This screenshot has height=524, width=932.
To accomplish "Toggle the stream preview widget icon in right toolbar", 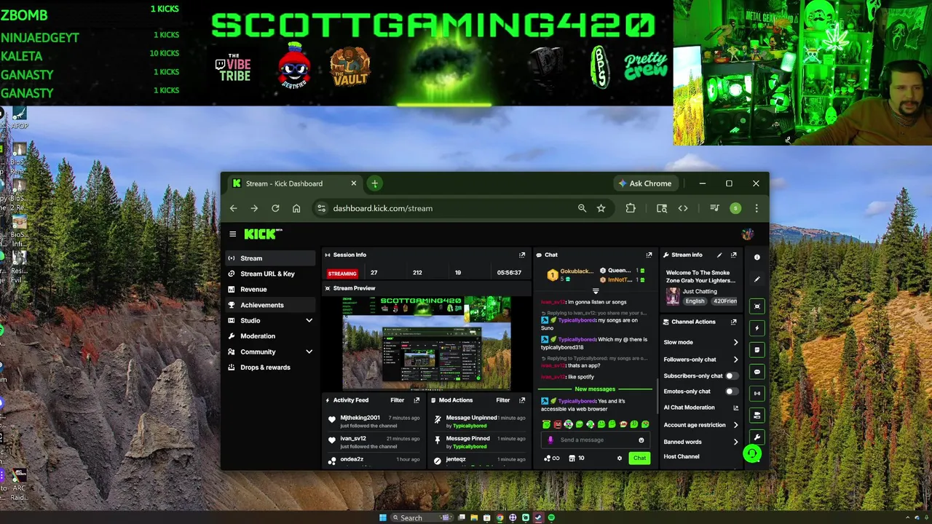I will [757, 306].
